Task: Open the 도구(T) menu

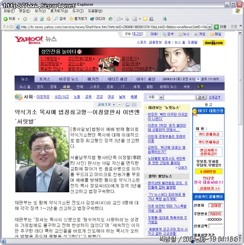Action: (x=78, y=11)
